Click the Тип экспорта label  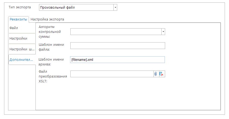20,7
